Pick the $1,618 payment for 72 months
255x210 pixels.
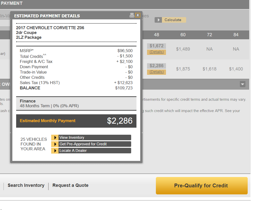coord(209,69)
